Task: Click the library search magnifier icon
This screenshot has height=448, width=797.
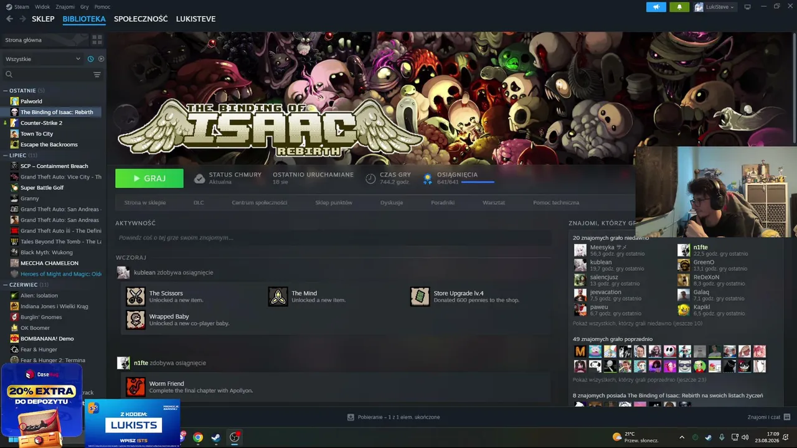Action: tap(9, 75)
